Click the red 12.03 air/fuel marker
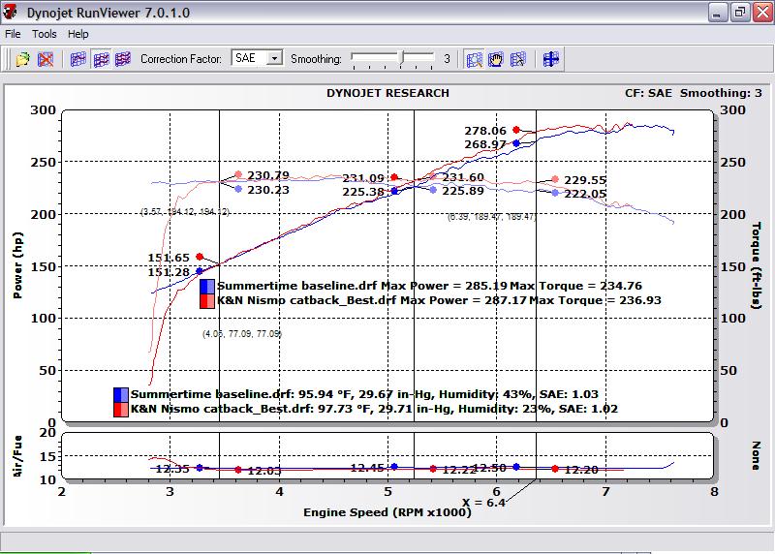Viewport: 775px width, 554px height. point(238,470)
